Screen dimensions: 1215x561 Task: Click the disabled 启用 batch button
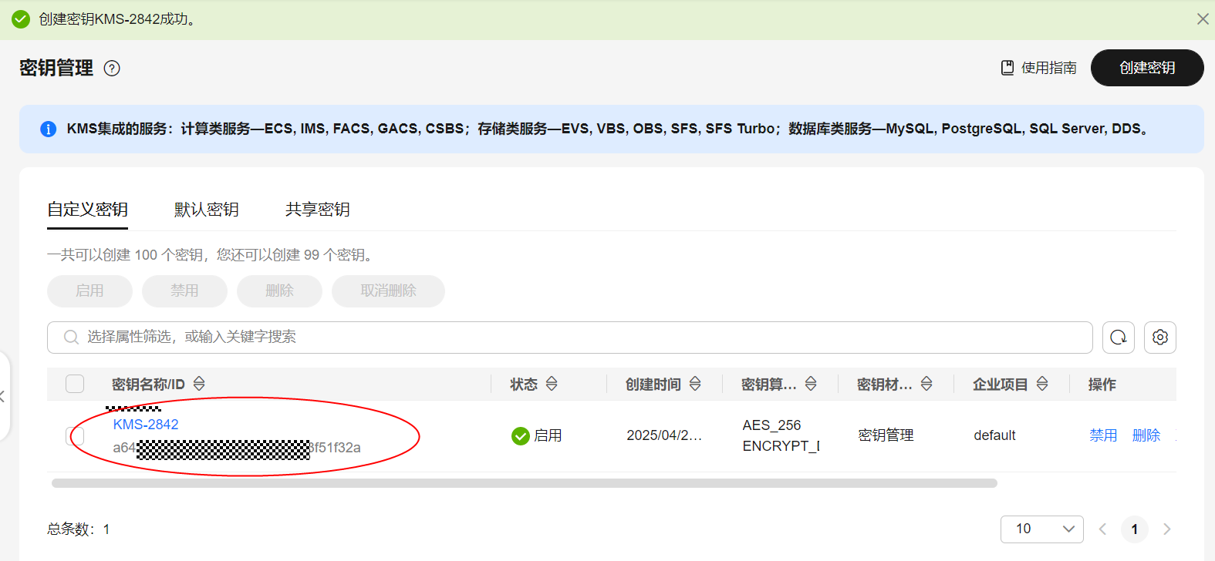pyautogui.click(x=89, y=291)
